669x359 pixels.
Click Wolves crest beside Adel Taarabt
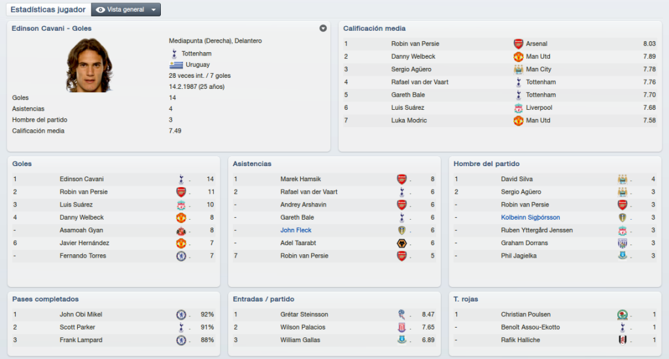[402, 243]
